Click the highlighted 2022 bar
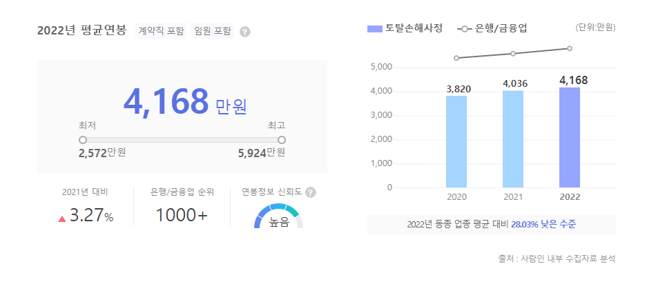The height and width of the screenshot is (295, 656). [x=570, y=137]
